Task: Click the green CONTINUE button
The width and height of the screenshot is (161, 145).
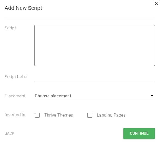Action: point(139,134)
